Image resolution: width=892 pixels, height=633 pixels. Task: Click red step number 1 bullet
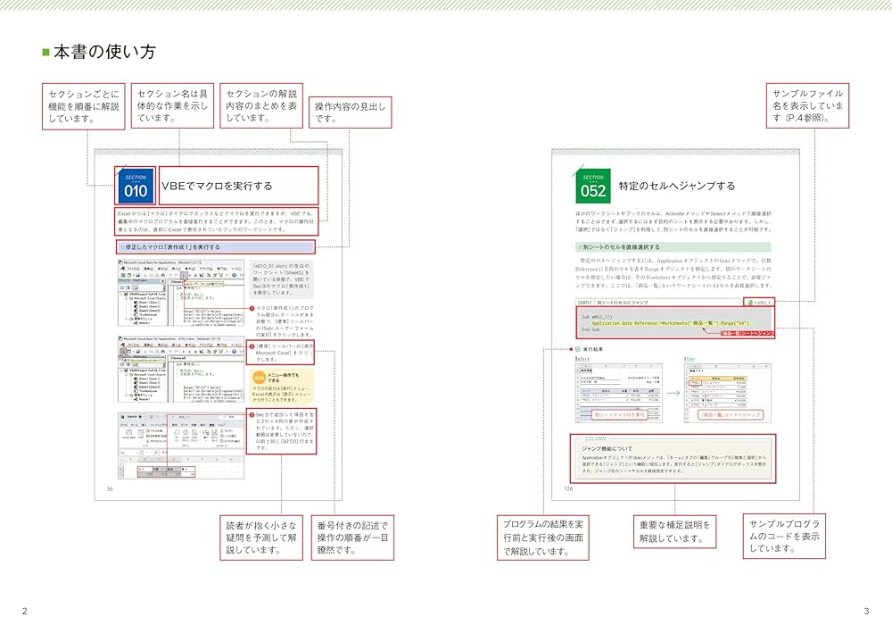[252, 308]
